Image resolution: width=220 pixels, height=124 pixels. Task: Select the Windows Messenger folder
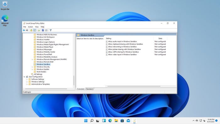click(44, 50)
